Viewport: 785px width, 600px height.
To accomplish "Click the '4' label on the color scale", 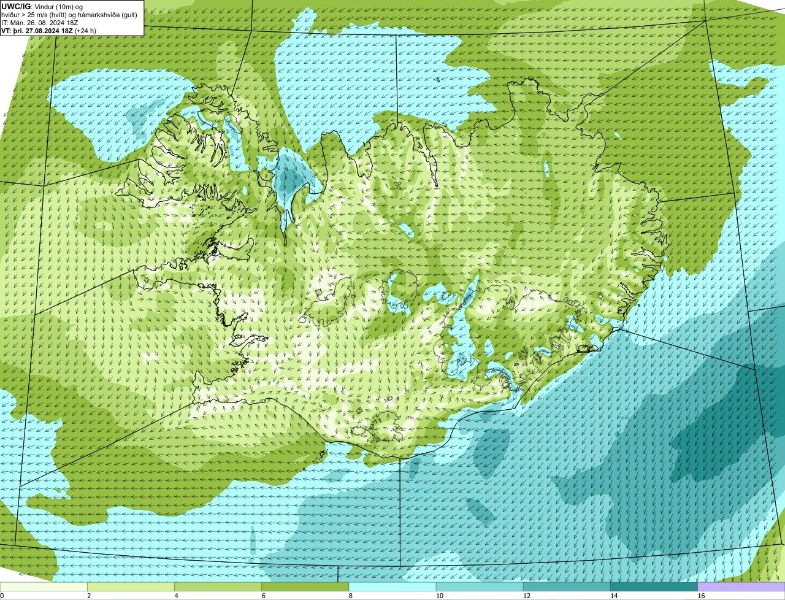I will coord(176,596).
